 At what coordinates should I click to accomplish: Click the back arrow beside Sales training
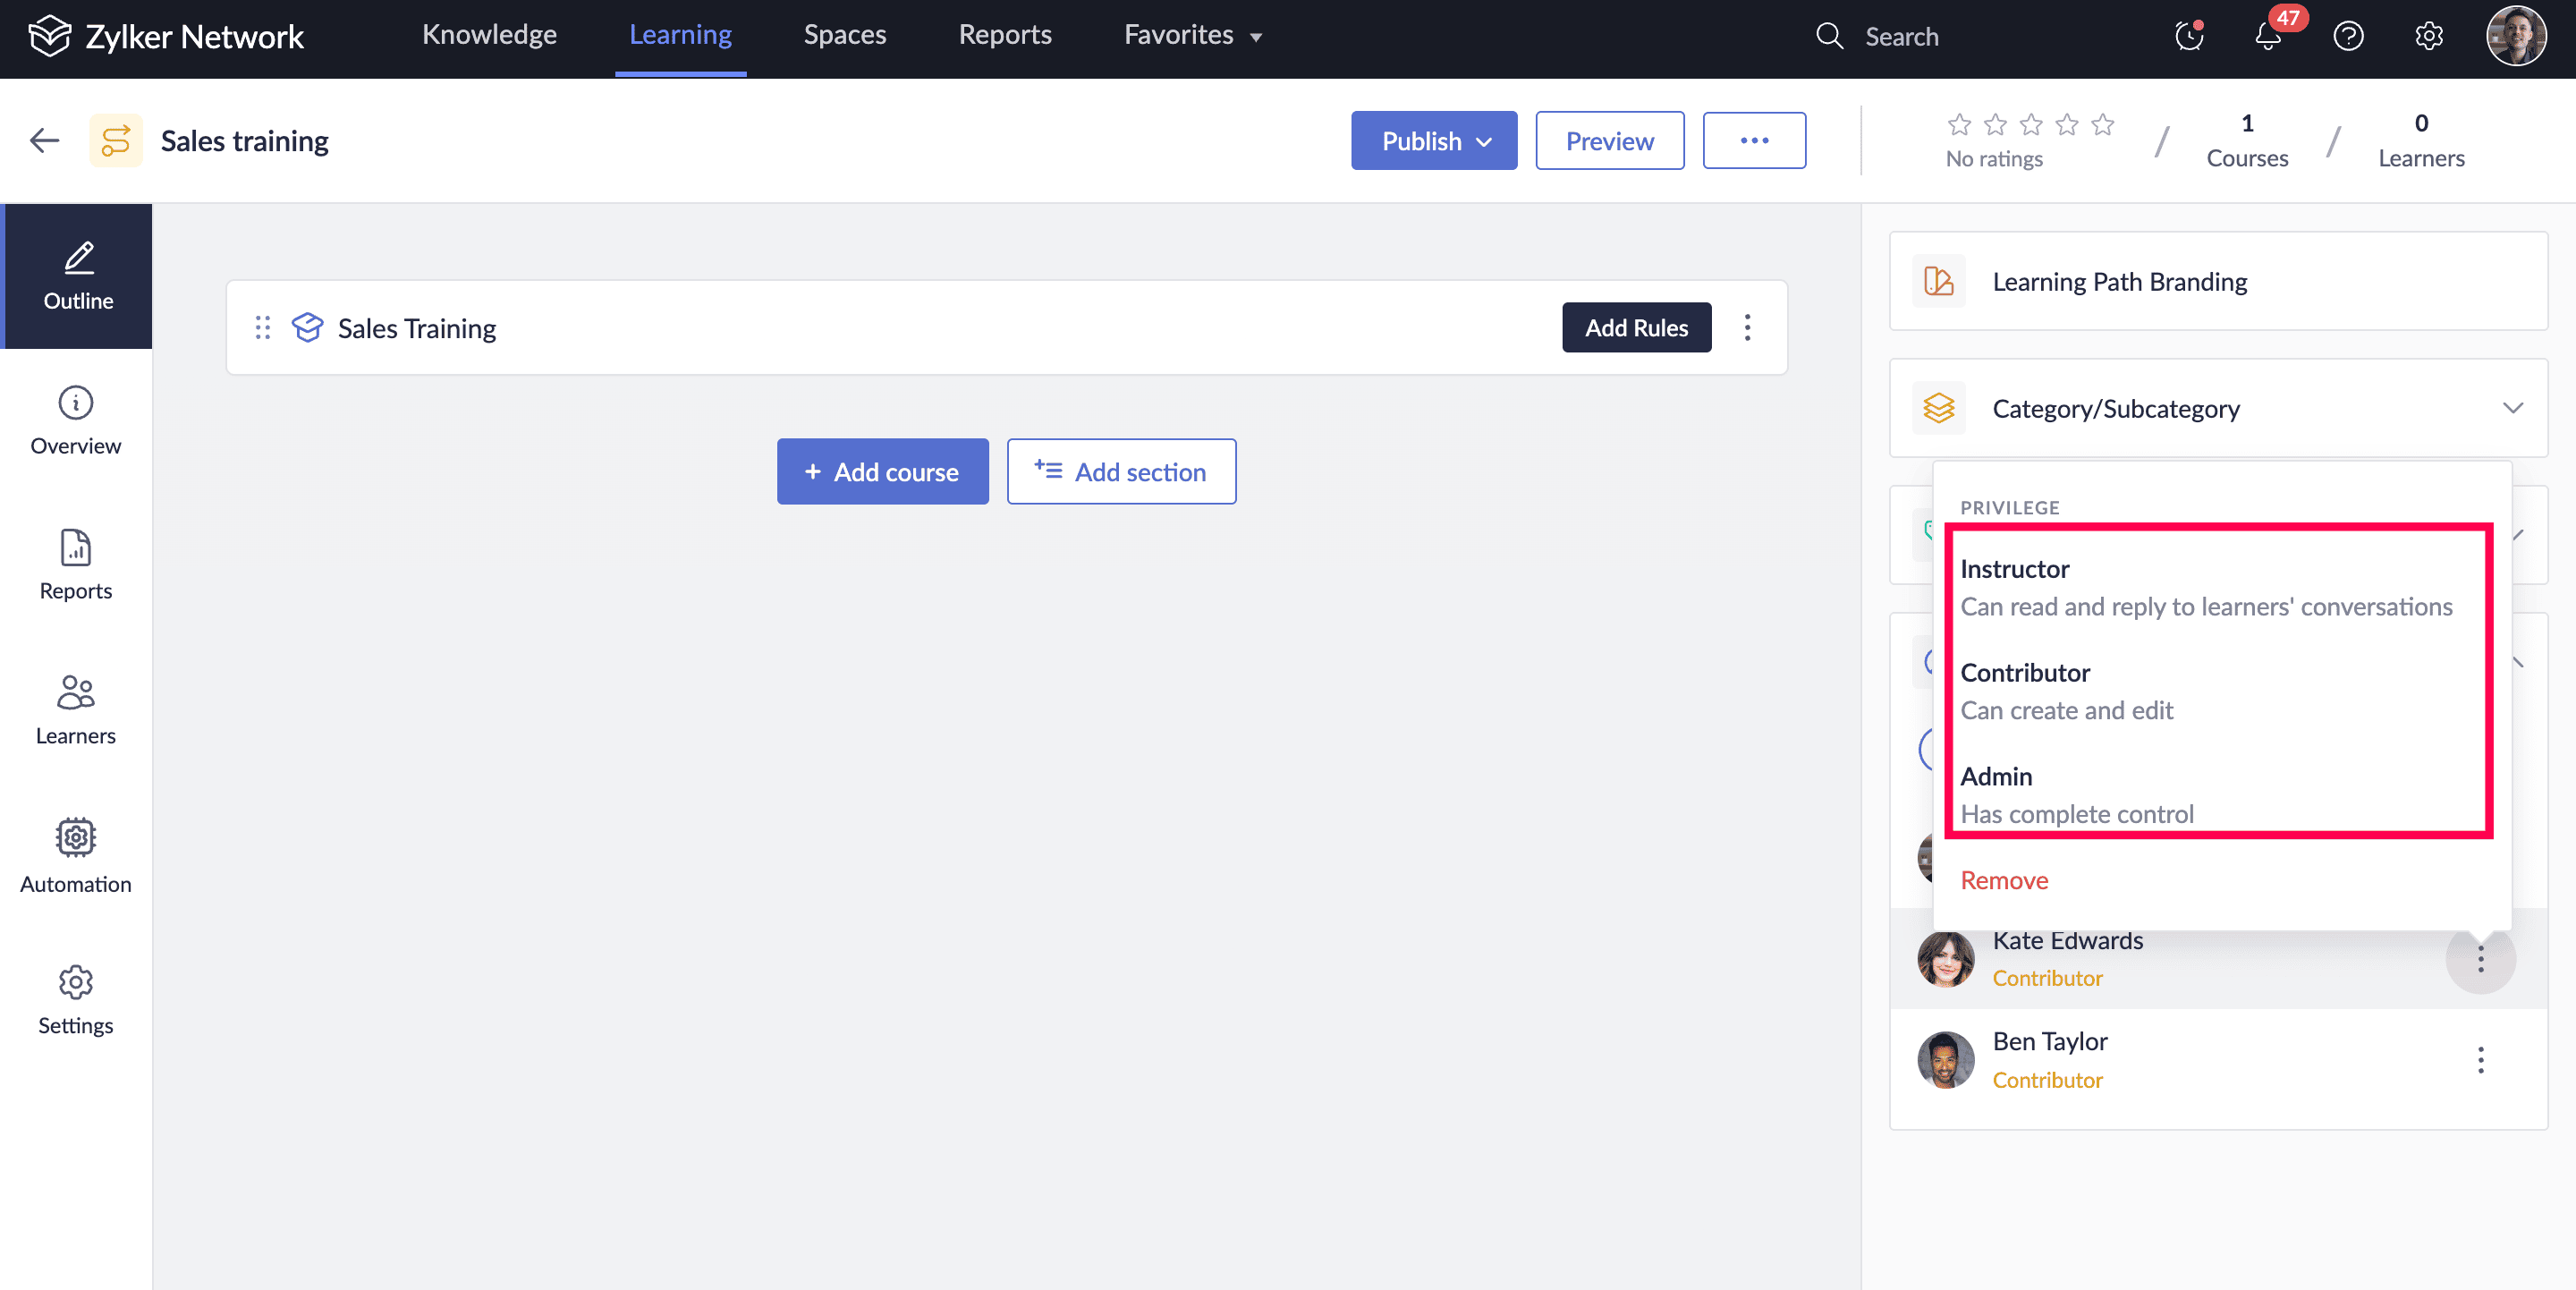(x=45, y=141)
